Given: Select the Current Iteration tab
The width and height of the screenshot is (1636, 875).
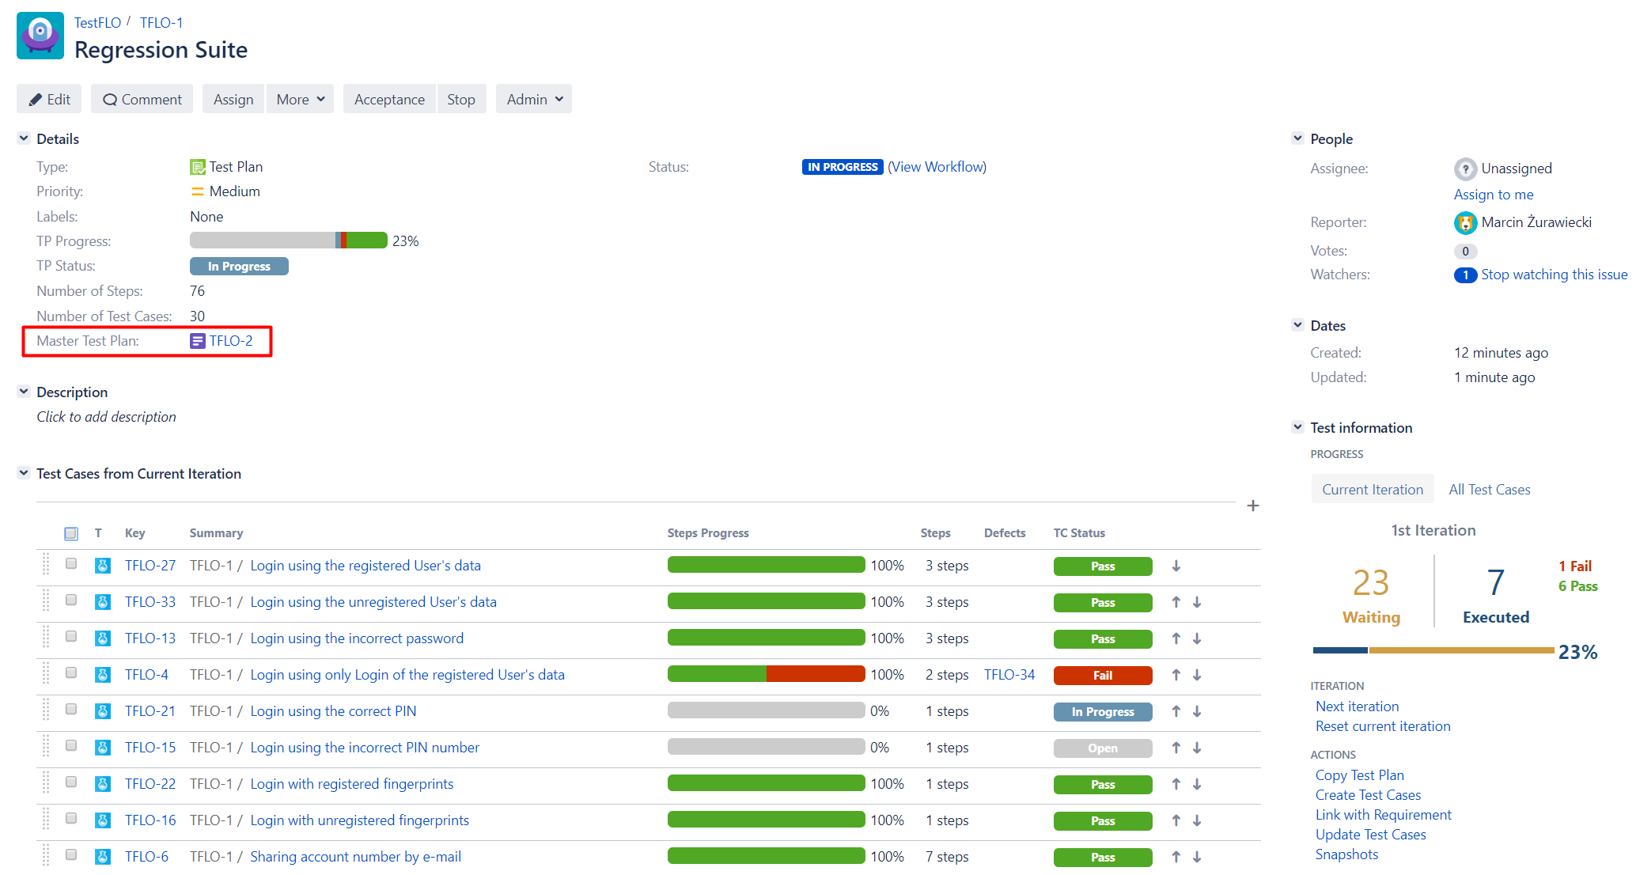Looking at the screenshot, I should tap(1372, 490).
